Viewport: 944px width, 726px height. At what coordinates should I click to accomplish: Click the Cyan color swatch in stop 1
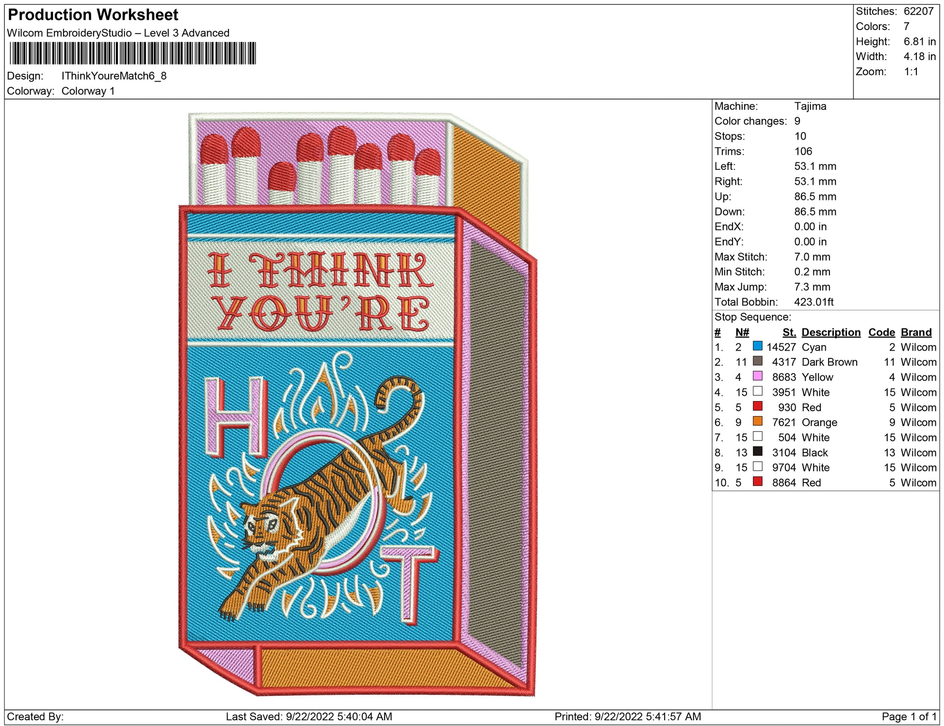tap(757, 346)
